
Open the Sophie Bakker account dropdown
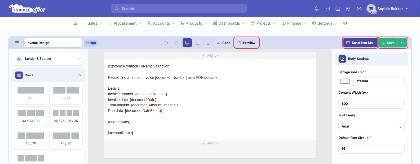pyautogui.click(x=393, y=9)
